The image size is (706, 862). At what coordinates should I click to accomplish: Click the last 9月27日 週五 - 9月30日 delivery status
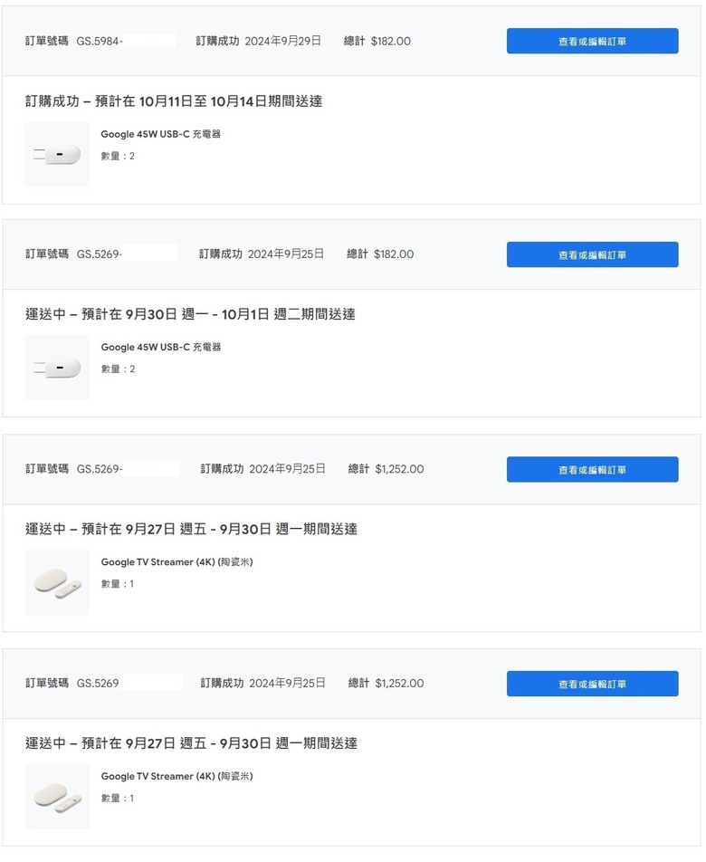(x=191, y=743)
